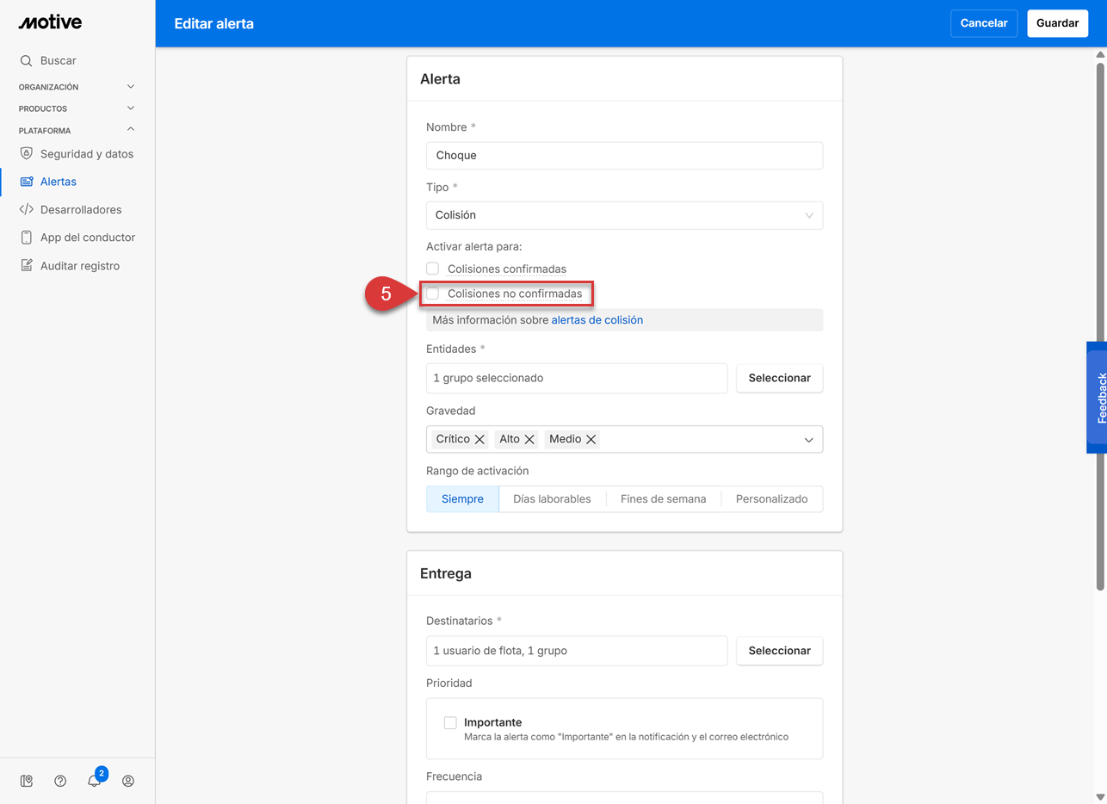
Task: Open Seguridad y datos in sidebar
Action: tap(86, 154)
